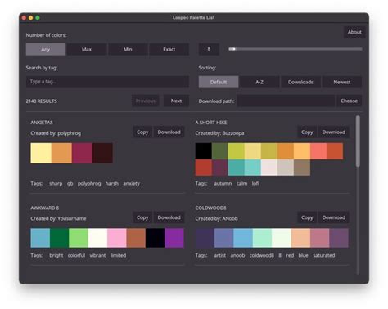This screenshot has height=309, width=388.
Task: Click the 'saturated' tag under Coldwood8
Action: pyautogui.click(x=324, y=255)
